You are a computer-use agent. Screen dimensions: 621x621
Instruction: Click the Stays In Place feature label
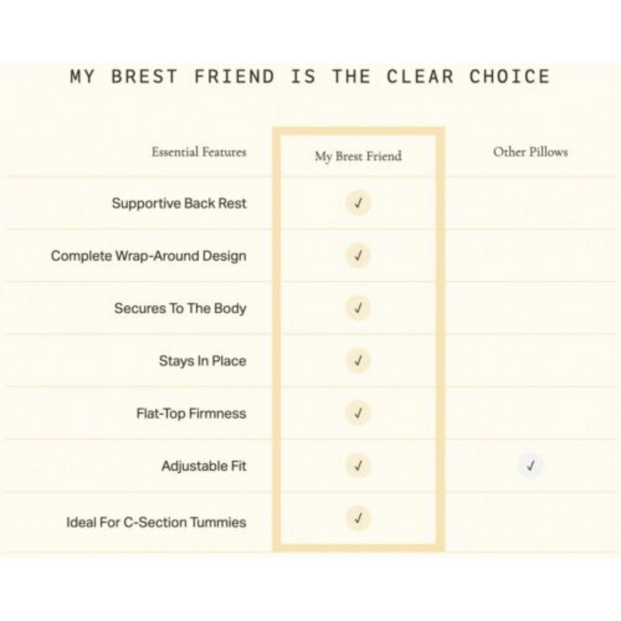[202, 361]
